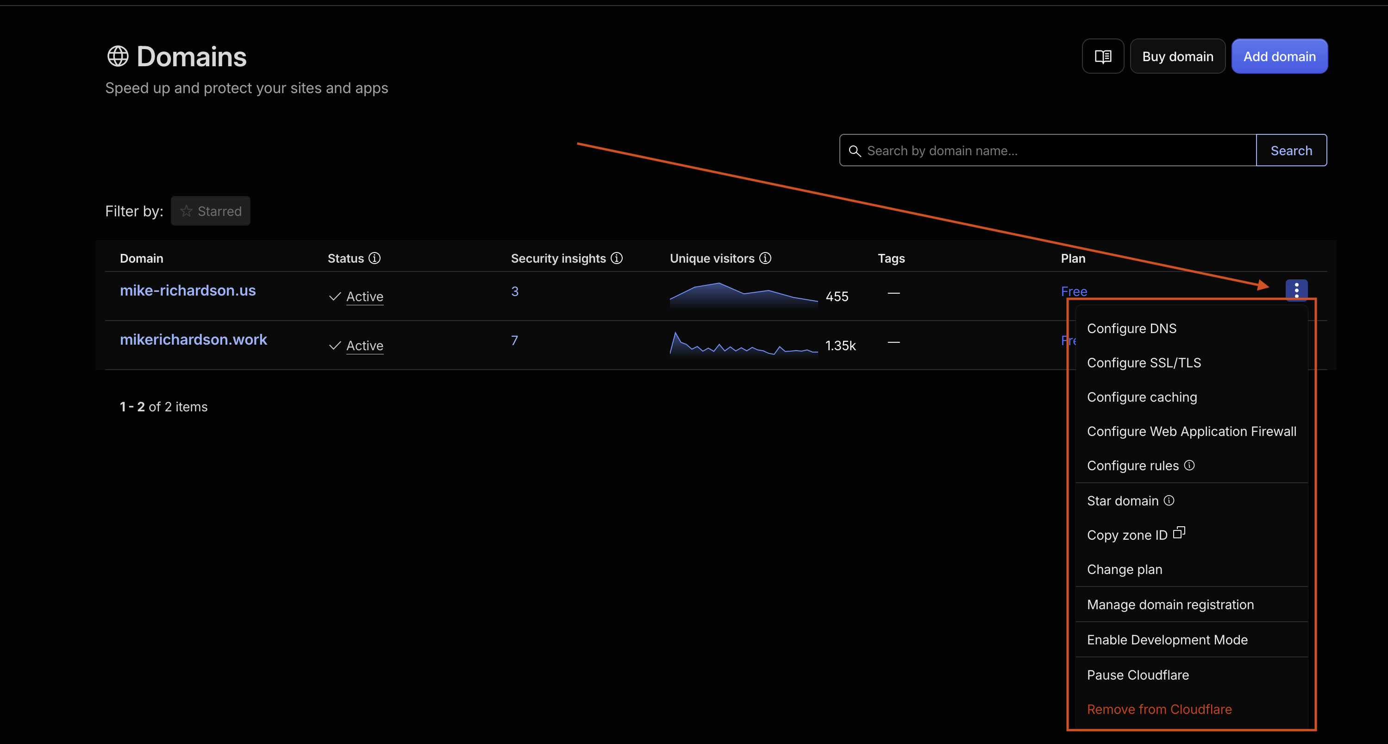Click the Unique visitors info icon

[x=765, y=258]
